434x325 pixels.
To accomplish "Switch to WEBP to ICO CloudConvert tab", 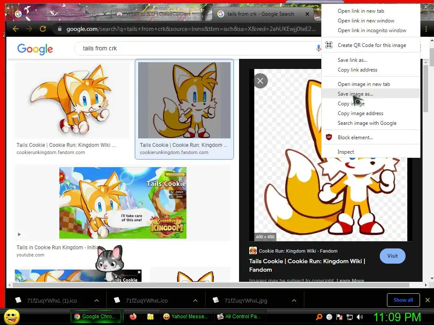I will 157,14.
